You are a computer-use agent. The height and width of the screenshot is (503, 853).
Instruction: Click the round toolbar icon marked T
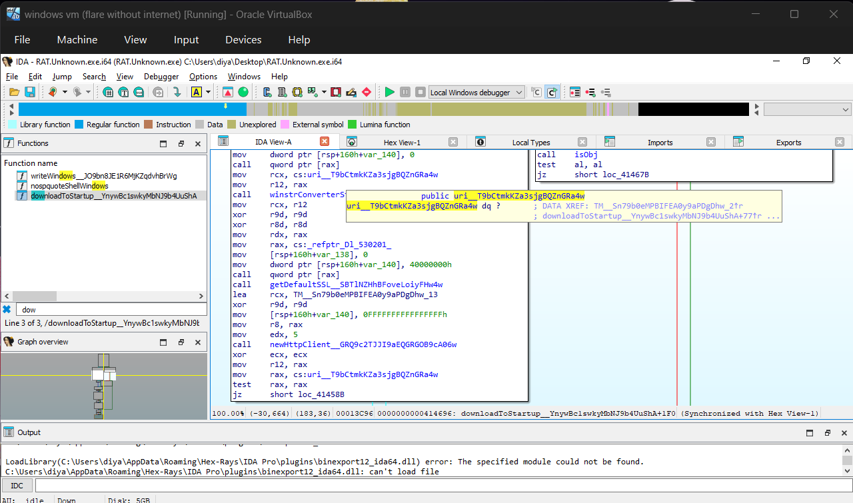point(124,92)
